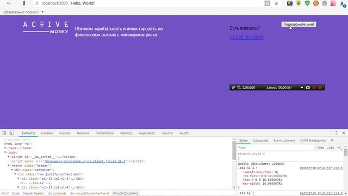This screenshot has height=196, width=348.
Task: Click the bookmark star in address bar
Action: pyautogui.click(x=276, y=3)
